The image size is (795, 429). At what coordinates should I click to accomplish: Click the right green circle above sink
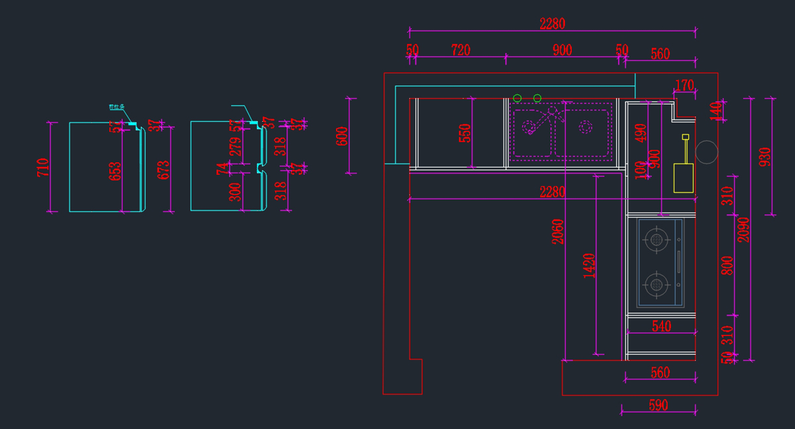tap(537, 99)
